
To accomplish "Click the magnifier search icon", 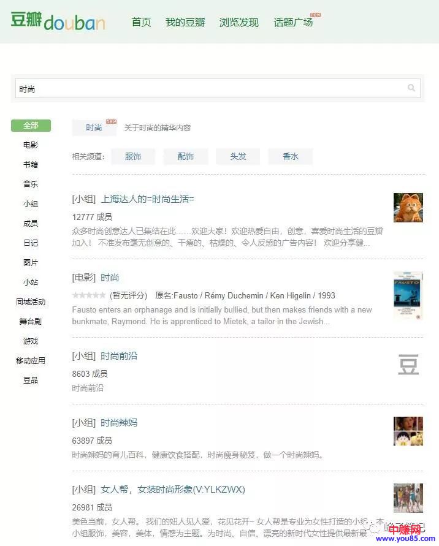I will click(x=411, y=88).
